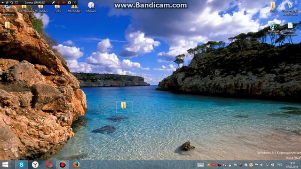Open the clock and date in taskbar
The height and width of the screenshot is (169, 301).
tap(292, 165)
